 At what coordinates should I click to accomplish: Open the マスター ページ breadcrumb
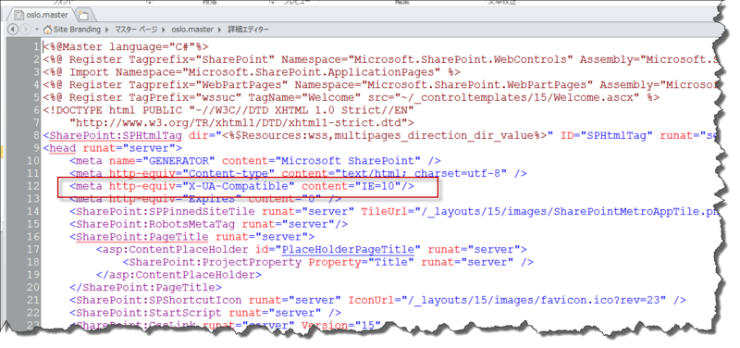coord(136,30)
